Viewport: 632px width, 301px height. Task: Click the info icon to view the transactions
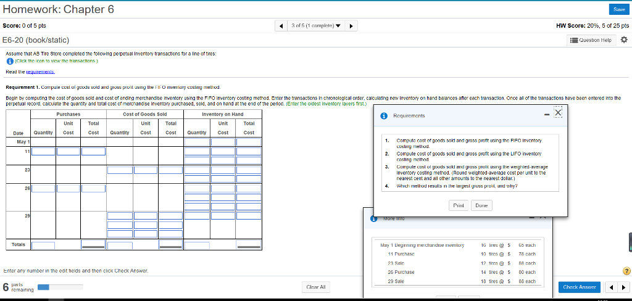(x=10, y=61)
